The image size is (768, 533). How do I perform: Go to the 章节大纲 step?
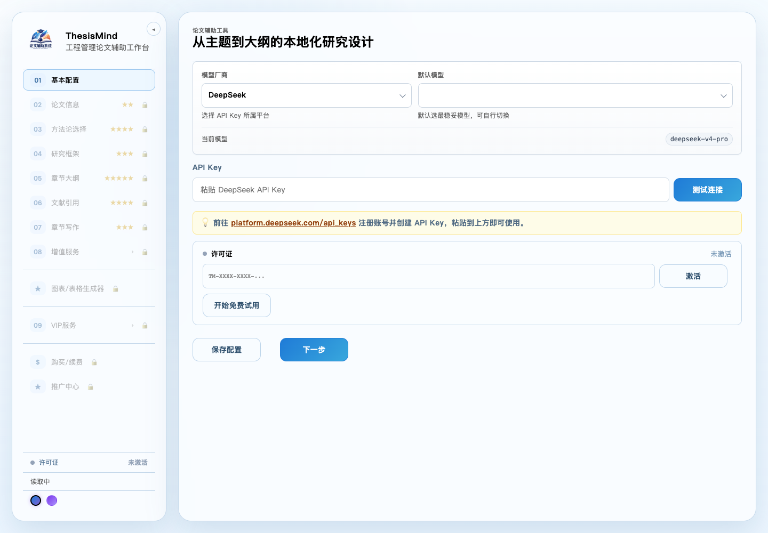click(89, 179)
